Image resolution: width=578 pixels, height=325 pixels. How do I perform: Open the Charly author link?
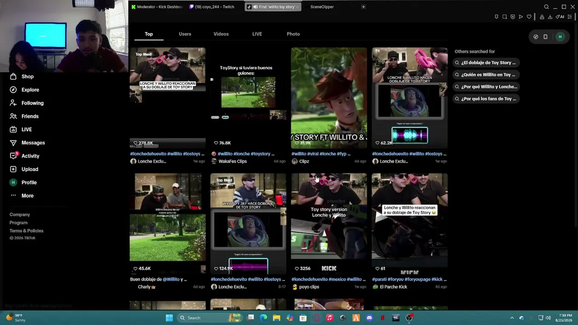click(x=147, y=287)
